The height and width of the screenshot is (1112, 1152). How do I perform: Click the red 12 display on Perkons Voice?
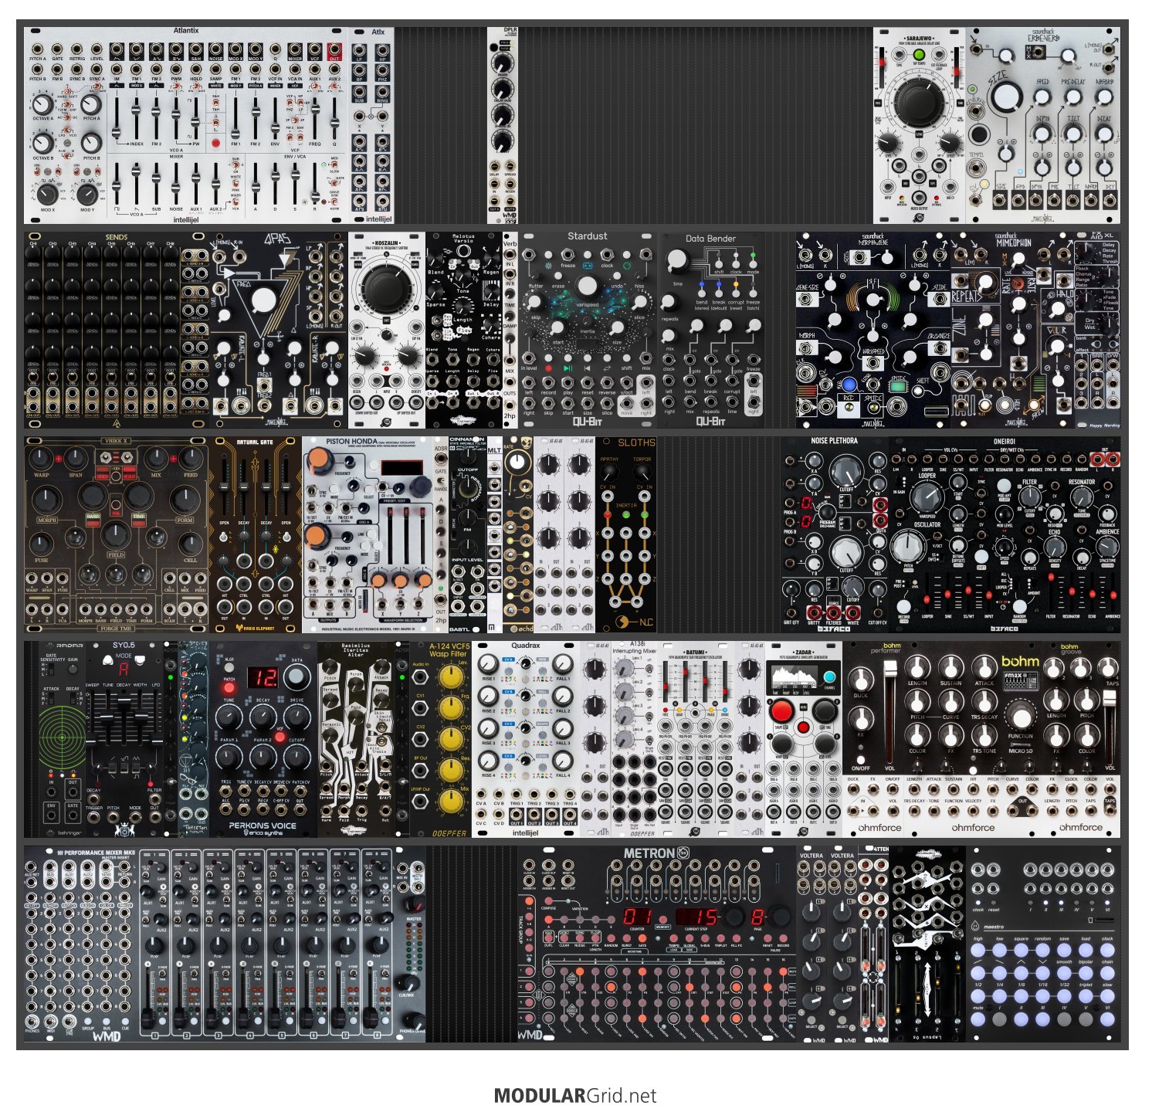pyautogui.click(x=263, y=677)
